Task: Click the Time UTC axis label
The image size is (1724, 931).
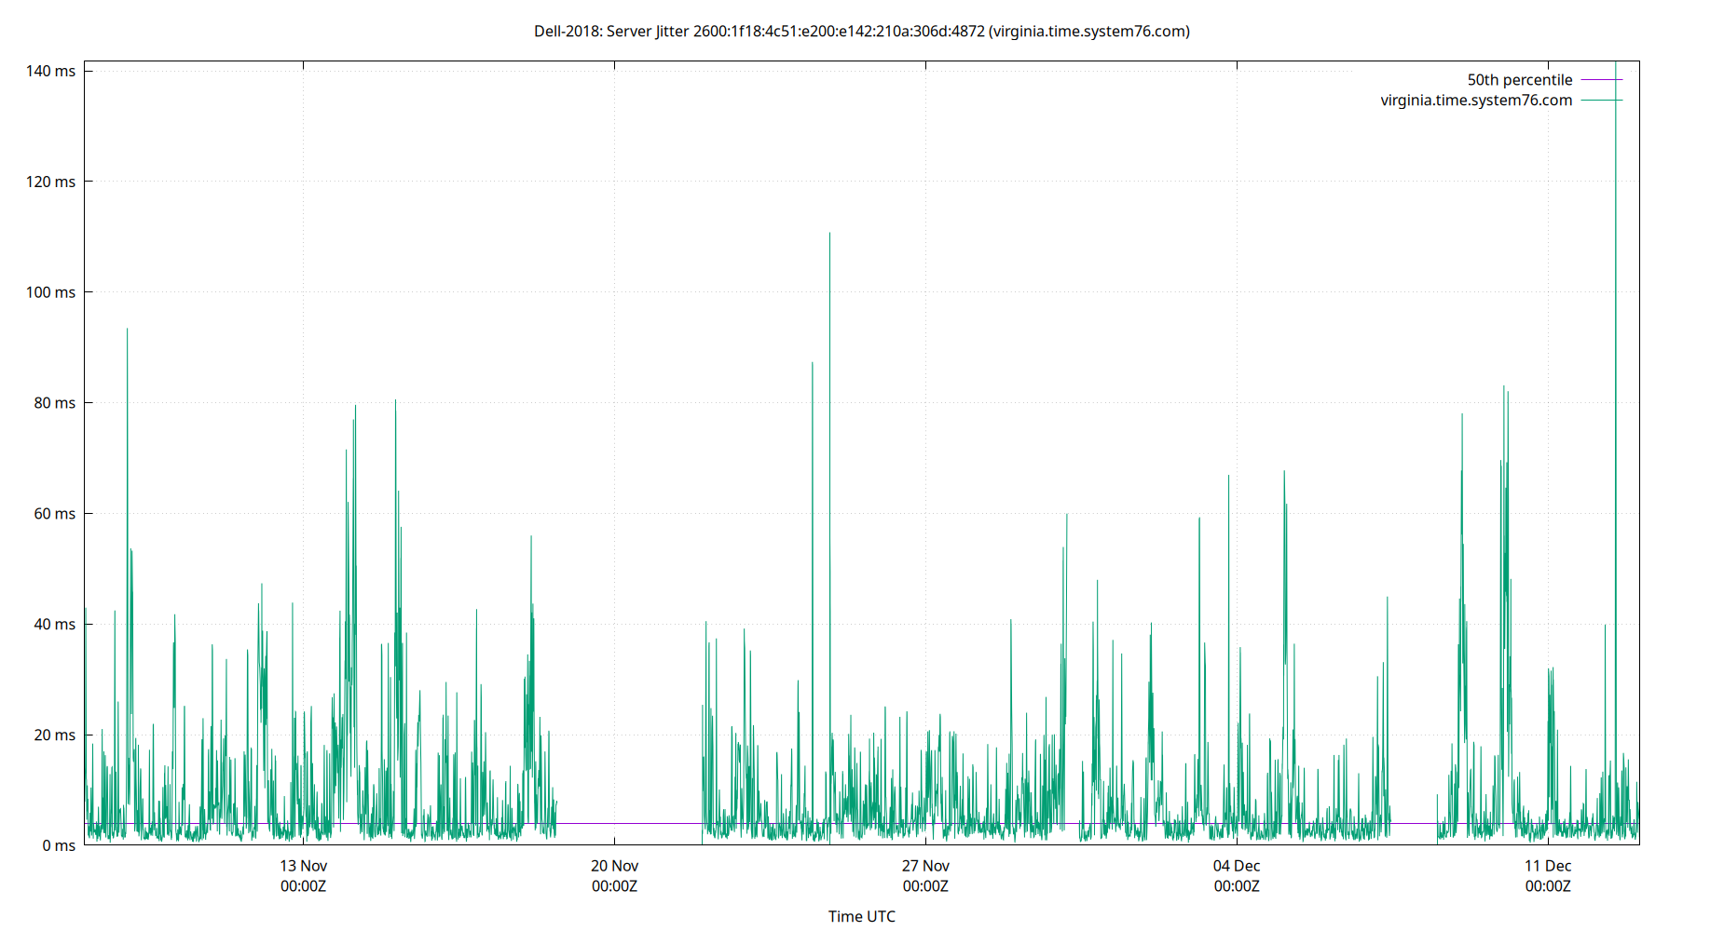Action: 861,916
